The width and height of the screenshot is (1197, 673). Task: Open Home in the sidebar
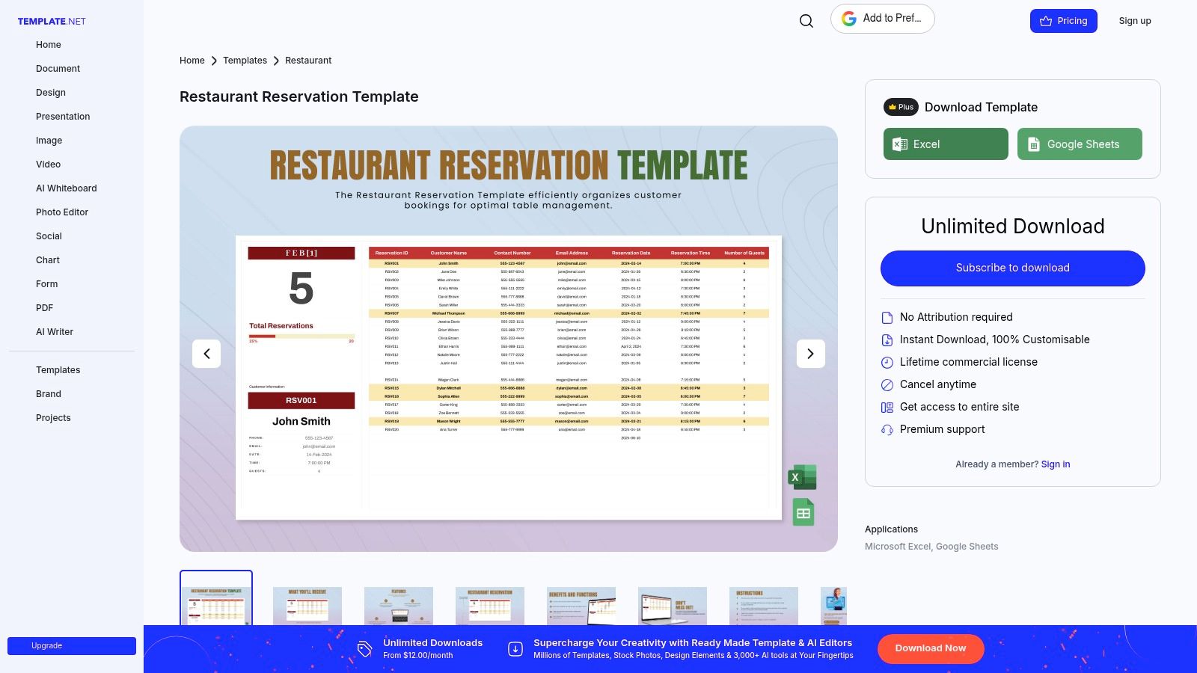tap(49, 45)
